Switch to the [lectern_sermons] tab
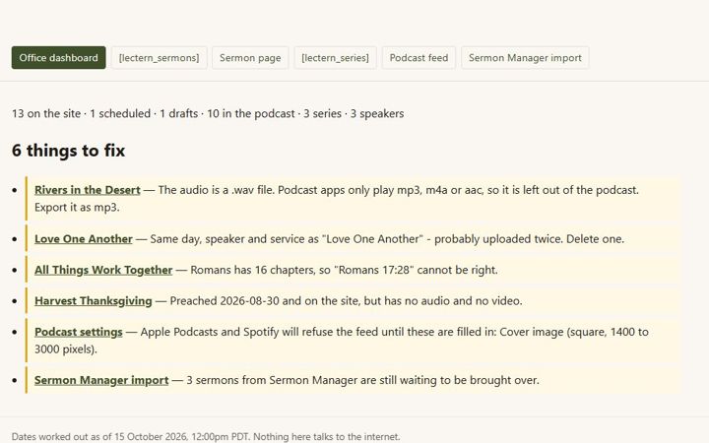This screenshot has height=443, width=709. click(160, 58)
